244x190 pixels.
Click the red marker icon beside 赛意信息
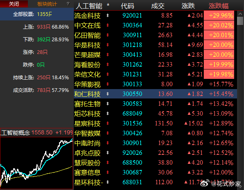pos(107,172)
